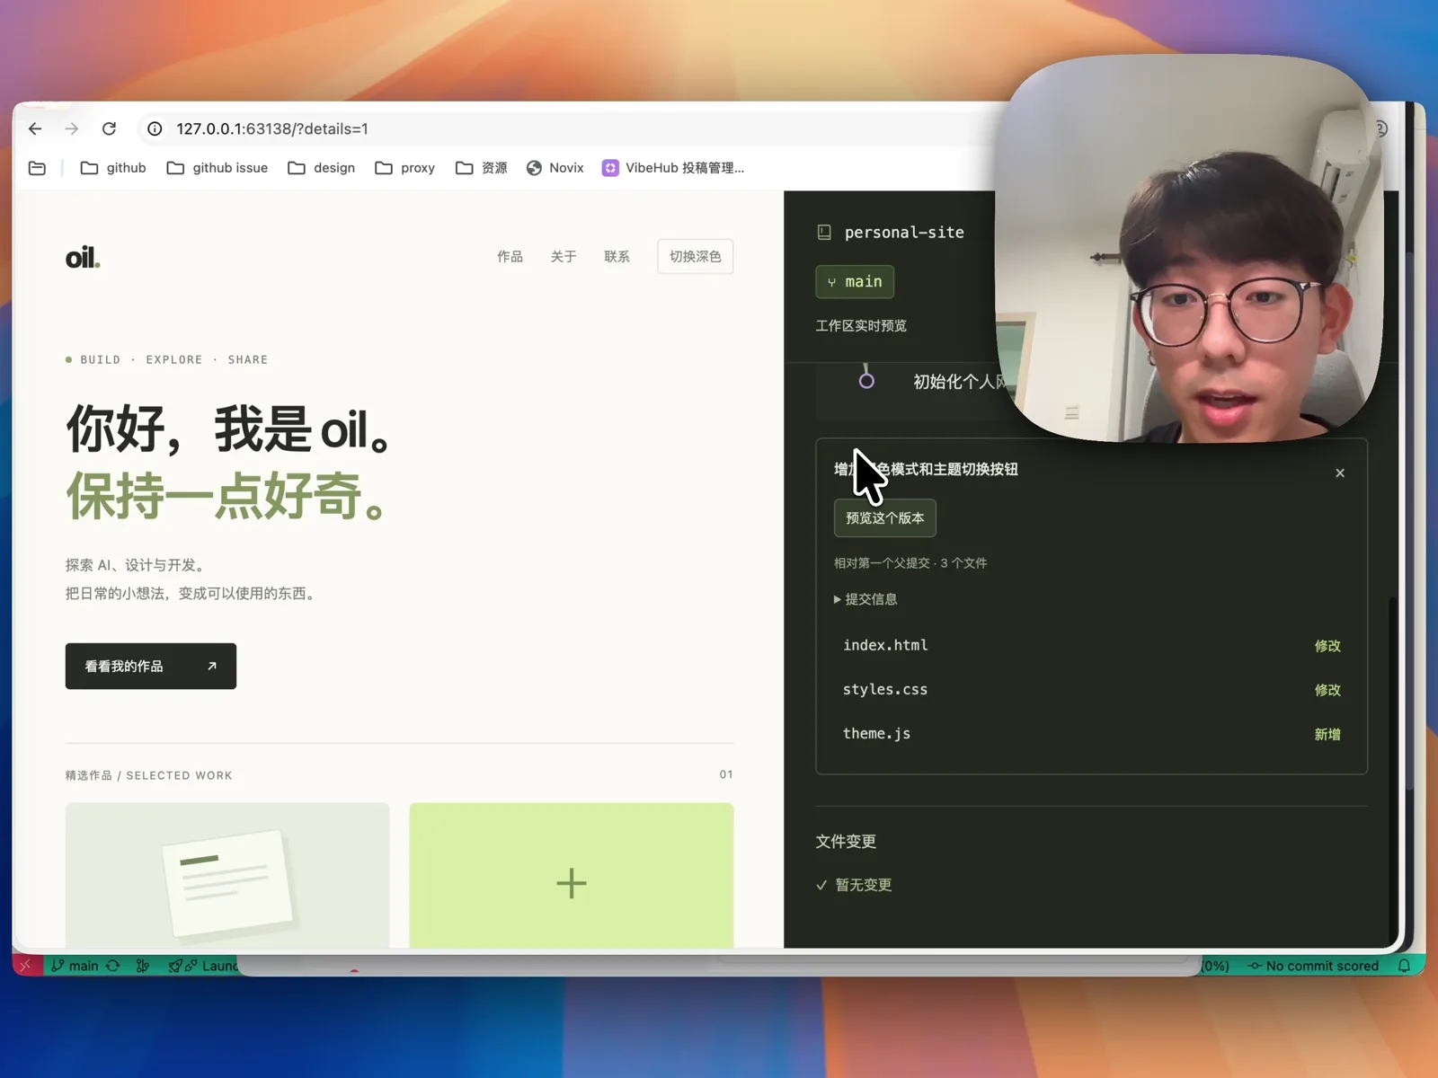Go to the 作品 nav link
The width and height of the screenshot is (1438, 1078).
[x=510, y=257]
